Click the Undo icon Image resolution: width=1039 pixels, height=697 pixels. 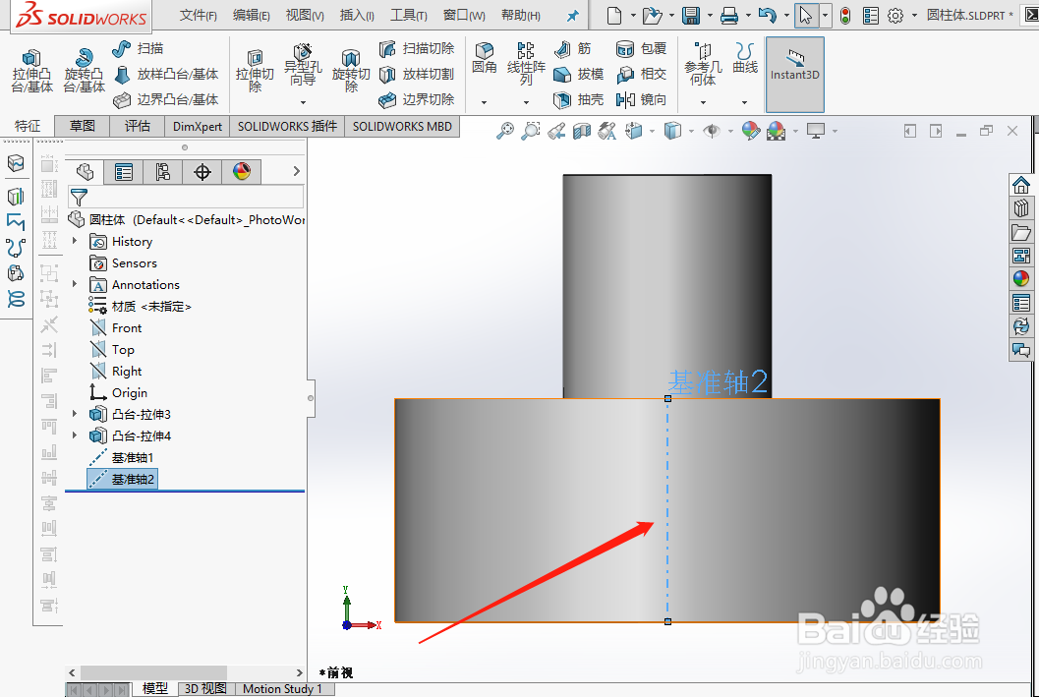click(x=768, y=16)
